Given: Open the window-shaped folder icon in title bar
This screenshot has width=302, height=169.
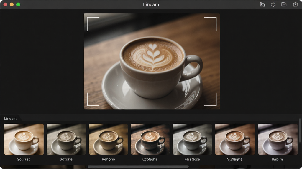Looking at the screenshot, I should (284, 4).
